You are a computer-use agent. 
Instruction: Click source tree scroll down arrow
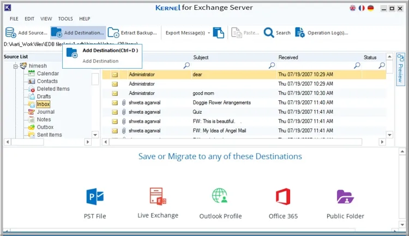click(x=95, y=135)
